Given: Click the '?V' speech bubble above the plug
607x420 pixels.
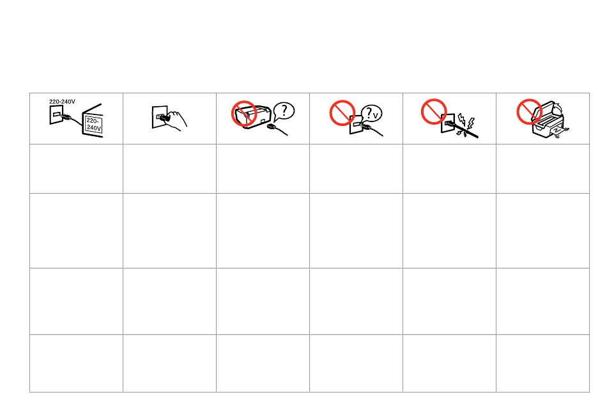Looking at the screenshot, I should 372,114.
